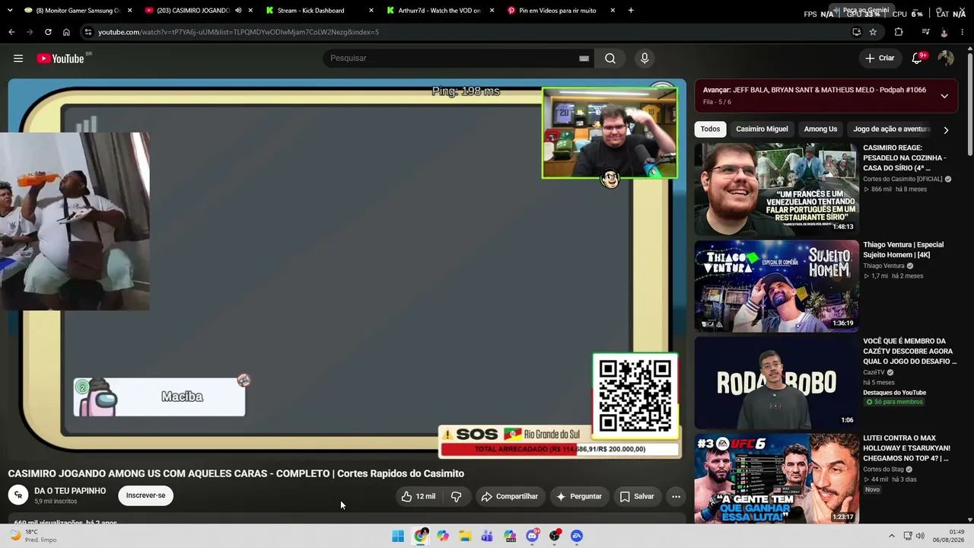The height and width of the screenshot is (548, 974).
Task: Open Copilot from the taskbar
Action: [443, 536]
